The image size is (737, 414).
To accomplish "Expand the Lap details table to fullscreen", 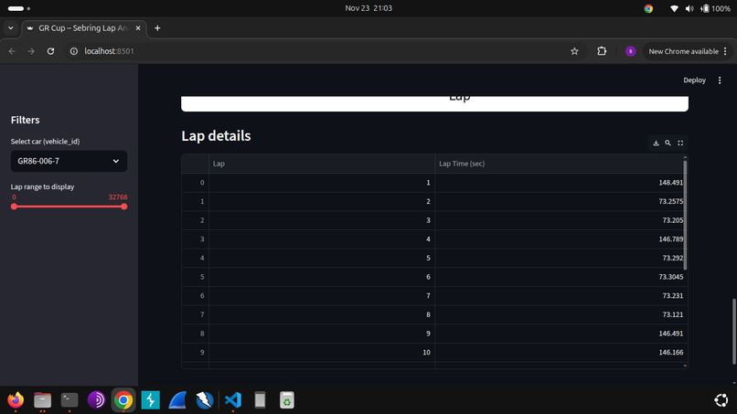I will click(x=680, y=143).
